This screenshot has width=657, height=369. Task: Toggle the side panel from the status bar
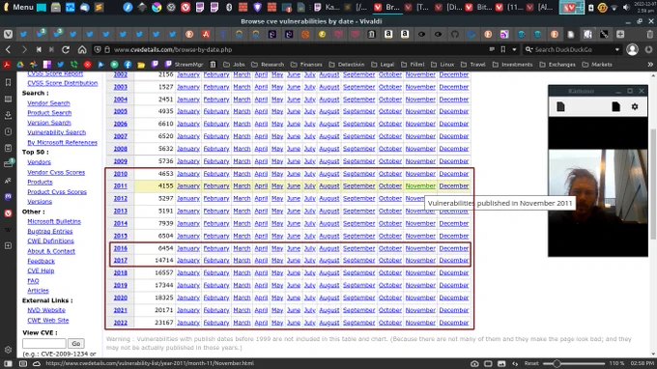coord(8,363)
